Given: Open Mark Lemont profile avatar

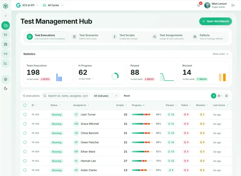Looking at the screenshot, I should pyautogui.click(x=207, y=5).
